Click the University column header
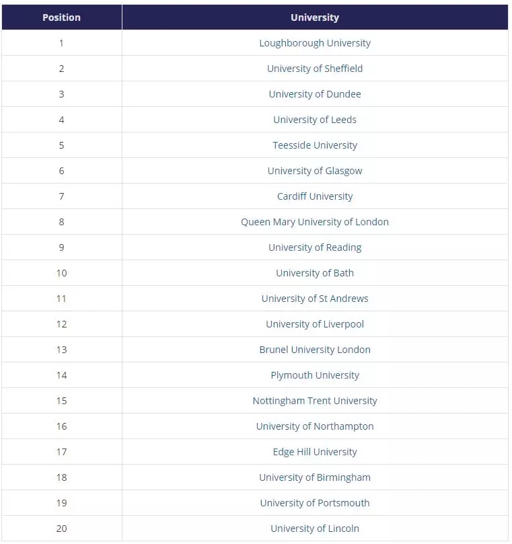This screenshot has width=512, height=544. tap(315, 17)
